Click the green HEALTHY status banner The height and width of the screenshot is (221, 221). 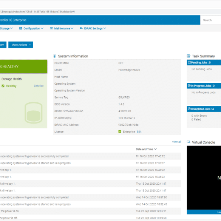[23, 66]
